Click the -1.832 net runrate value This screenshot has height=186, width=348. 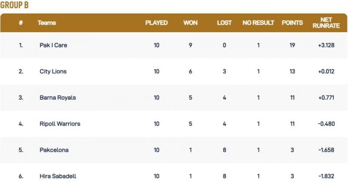coord(326,176)
